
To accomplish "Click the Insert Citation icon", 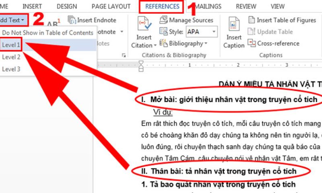I will tap(144, 23).
